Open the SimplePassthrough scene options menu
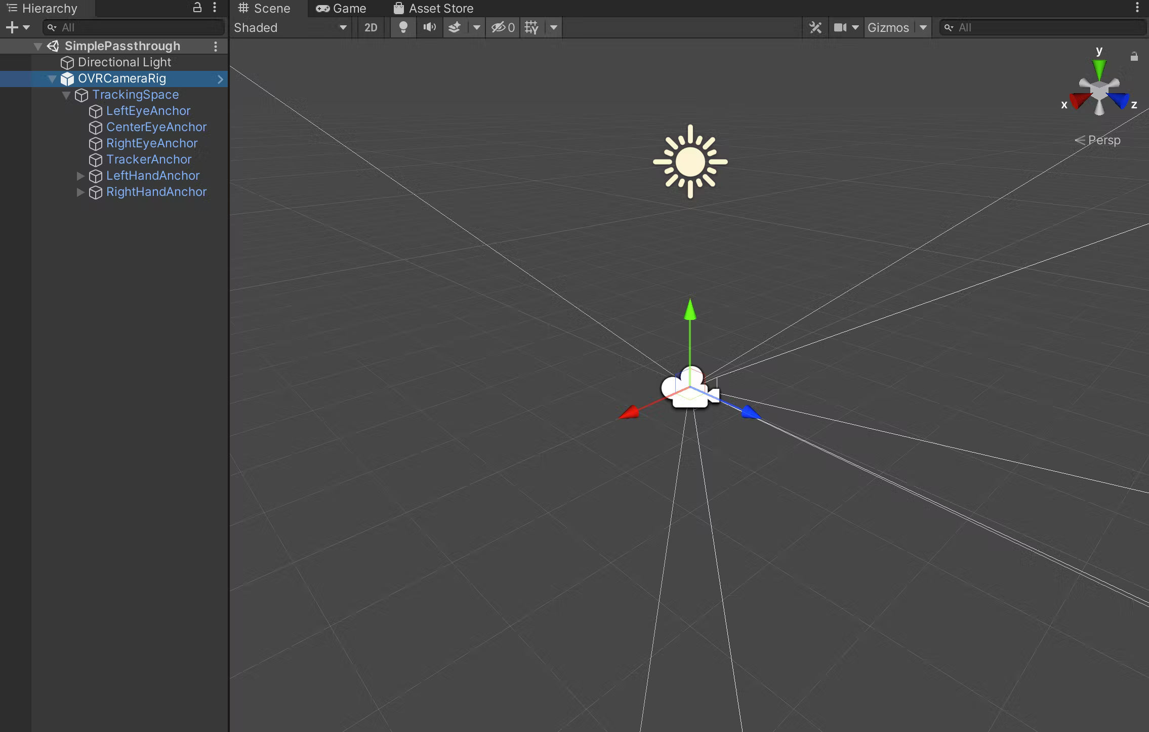The width and height of the screenshot is (1149, 732). pos(217,46)
